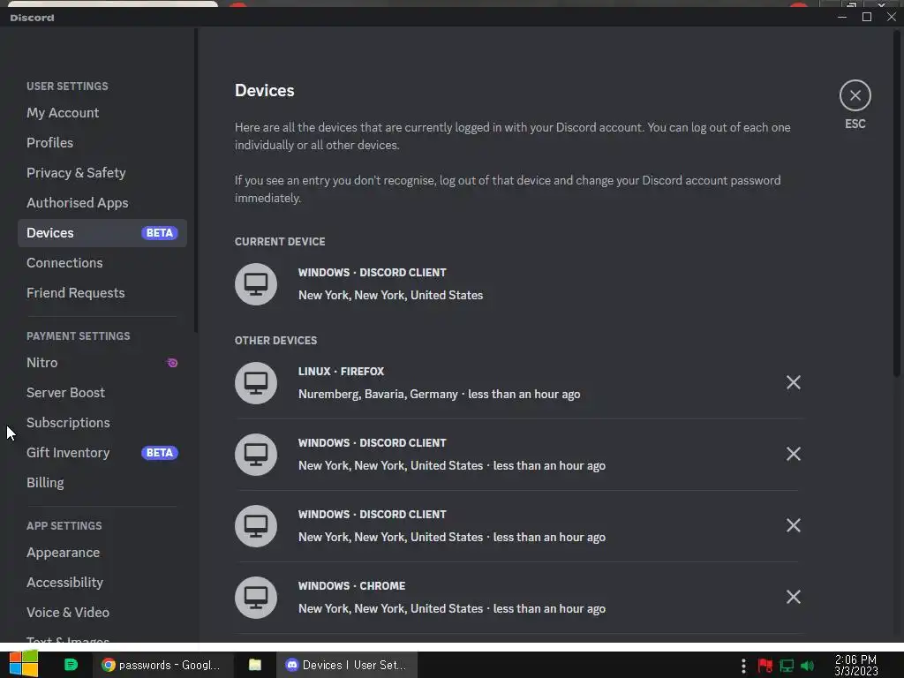
Task: Click the settings sidebar scrollbar thumb
Action: pos(196,180)
